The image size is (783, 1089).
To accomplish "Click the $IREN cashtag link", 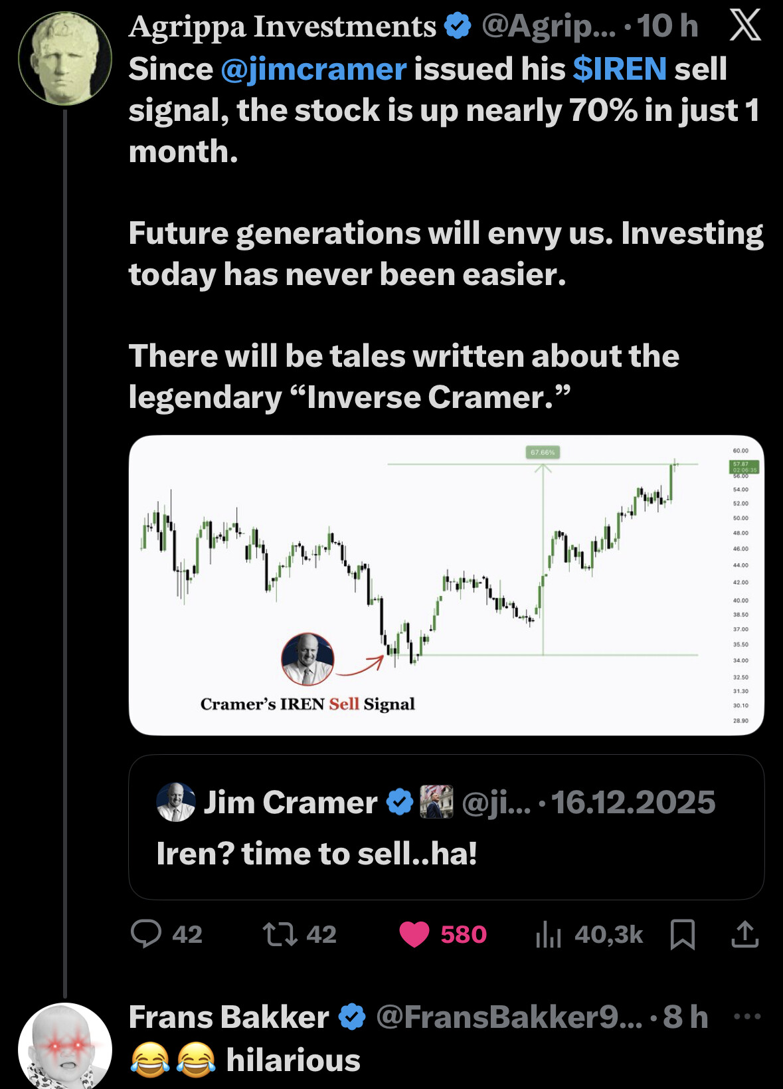I will 620,69.
